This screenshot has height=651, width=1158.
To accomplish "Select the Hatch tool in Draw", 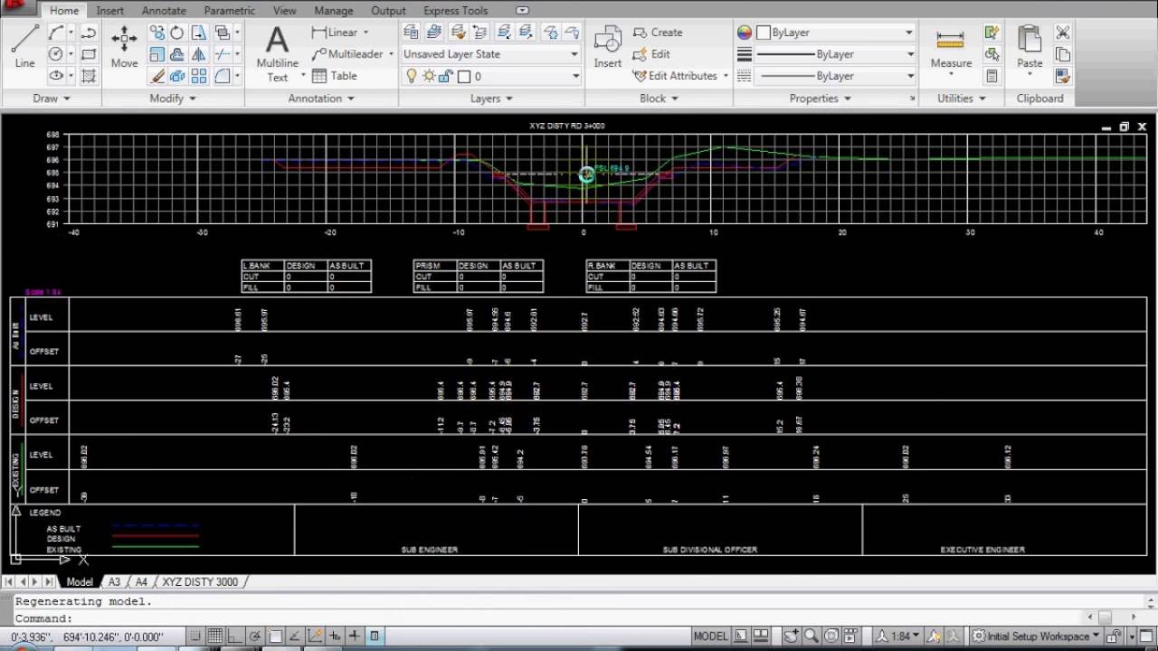I will [x=89, y=76].
